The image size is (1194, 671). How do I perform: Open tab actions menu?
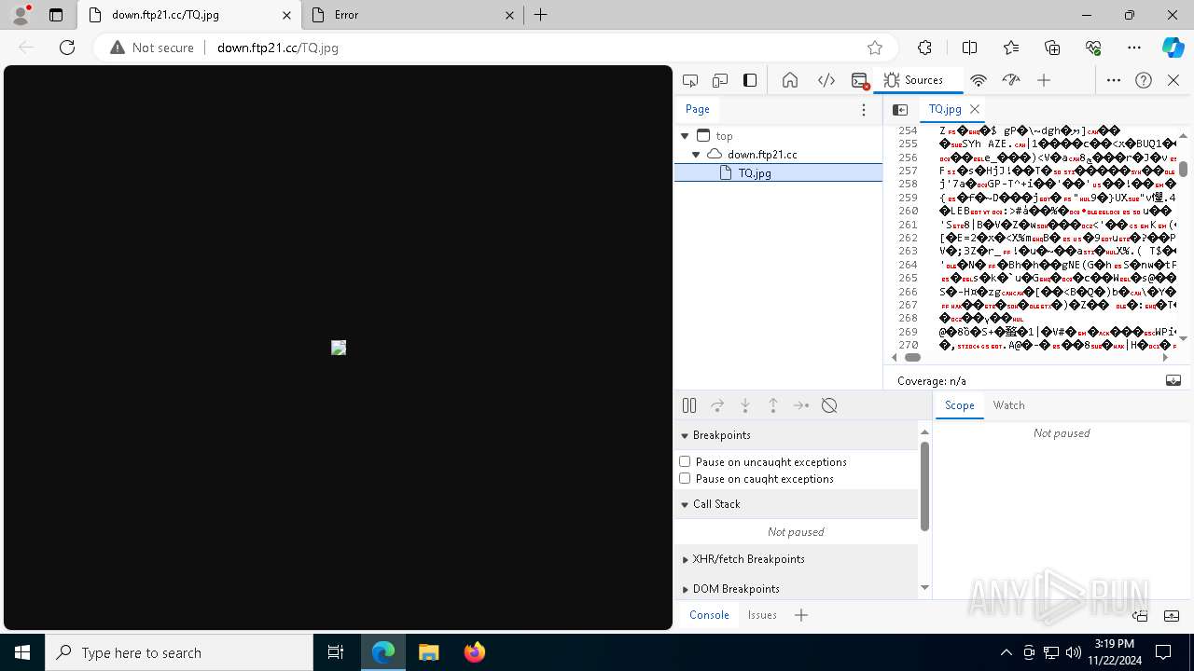coord(55,15)
